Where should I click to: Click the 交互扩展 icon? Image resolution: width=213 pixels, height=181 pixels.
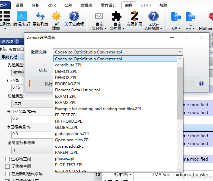coord(135,16)
